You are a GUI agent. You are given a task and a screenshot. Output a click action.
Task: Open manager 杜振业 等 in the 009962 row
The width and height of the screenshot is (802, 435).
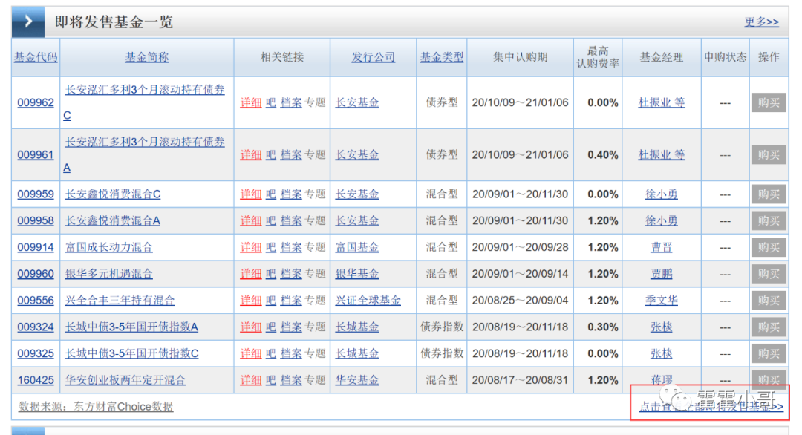[662, 102]
